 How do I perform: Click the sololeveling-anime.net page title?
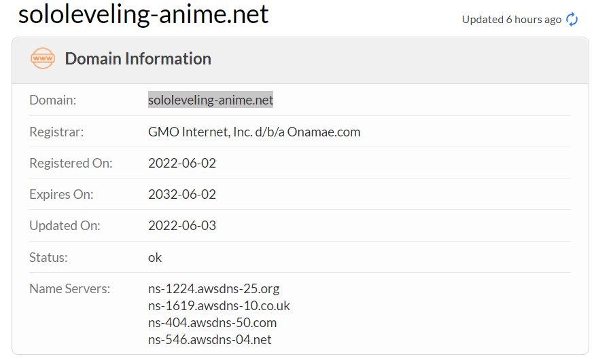tap(143, 14)
